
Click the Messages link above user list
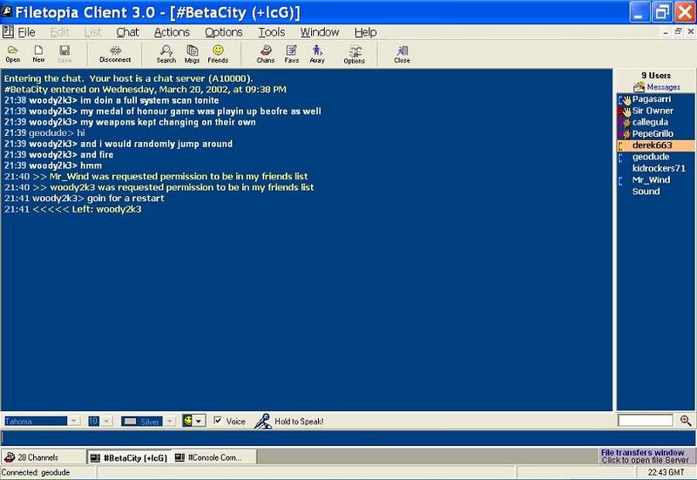pyautogui.click(x=663, y=87)
